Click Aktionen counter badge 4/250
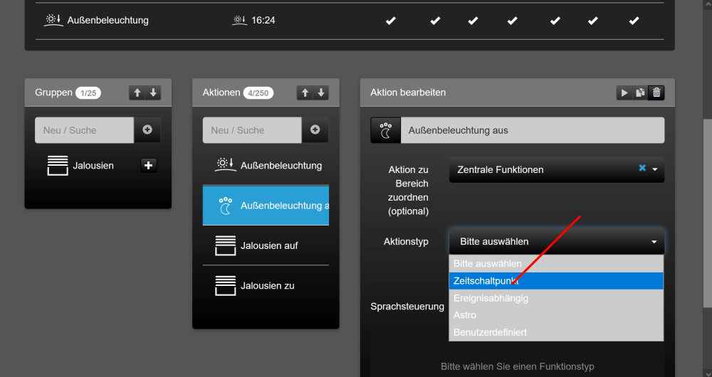 click(258, 93)
